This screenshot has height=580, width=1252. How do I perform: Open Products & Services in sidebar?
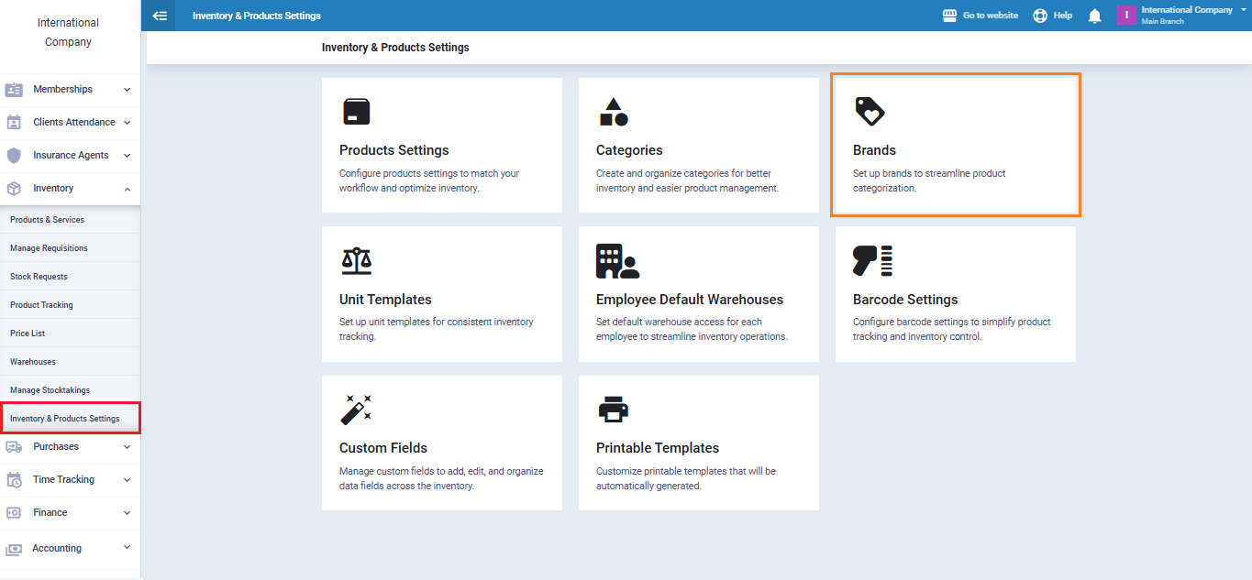[47, 220]
